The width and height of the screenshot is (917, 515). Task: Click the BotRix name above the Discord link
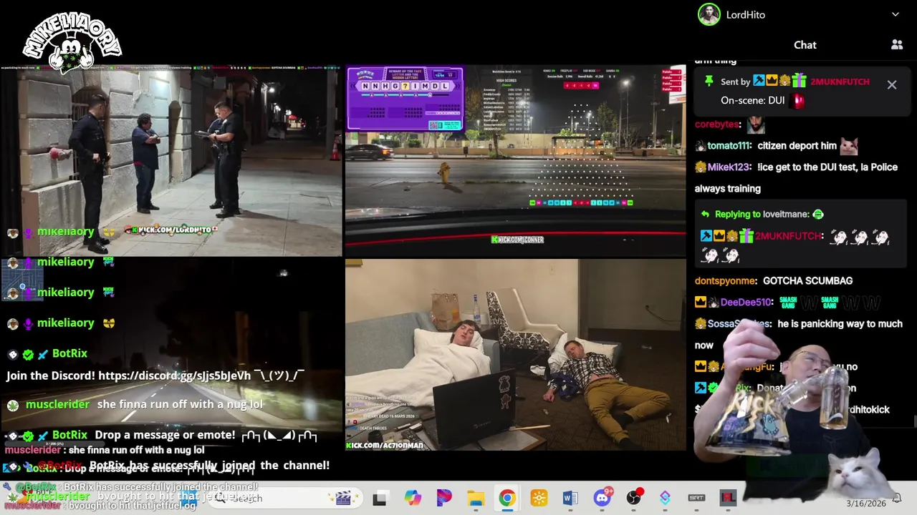pyautogui.click(x=69, y=353)
